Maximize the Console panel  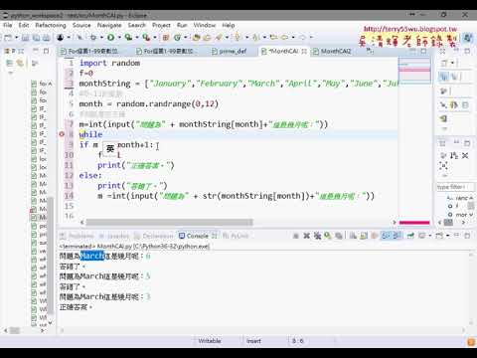(x=467, y=236)
